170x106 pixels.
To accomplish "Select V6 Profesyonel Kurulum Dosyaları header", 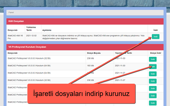I will click(85, 47).
